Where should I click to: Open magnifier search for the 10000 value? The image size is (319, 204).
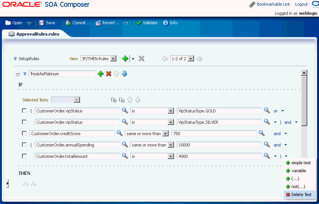click(x=267, y=145)
